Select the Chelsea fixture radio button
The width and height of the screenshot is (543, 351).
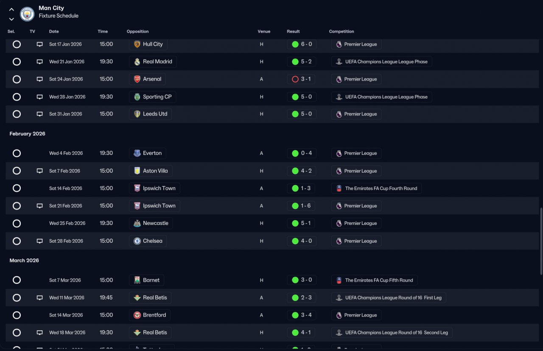pos(17,241)
